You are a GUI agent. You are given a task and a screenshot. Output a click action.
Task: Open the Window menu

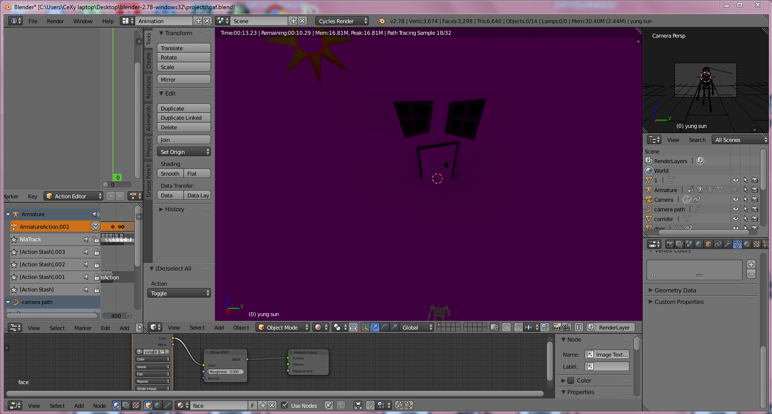click(x=83, y=21)
